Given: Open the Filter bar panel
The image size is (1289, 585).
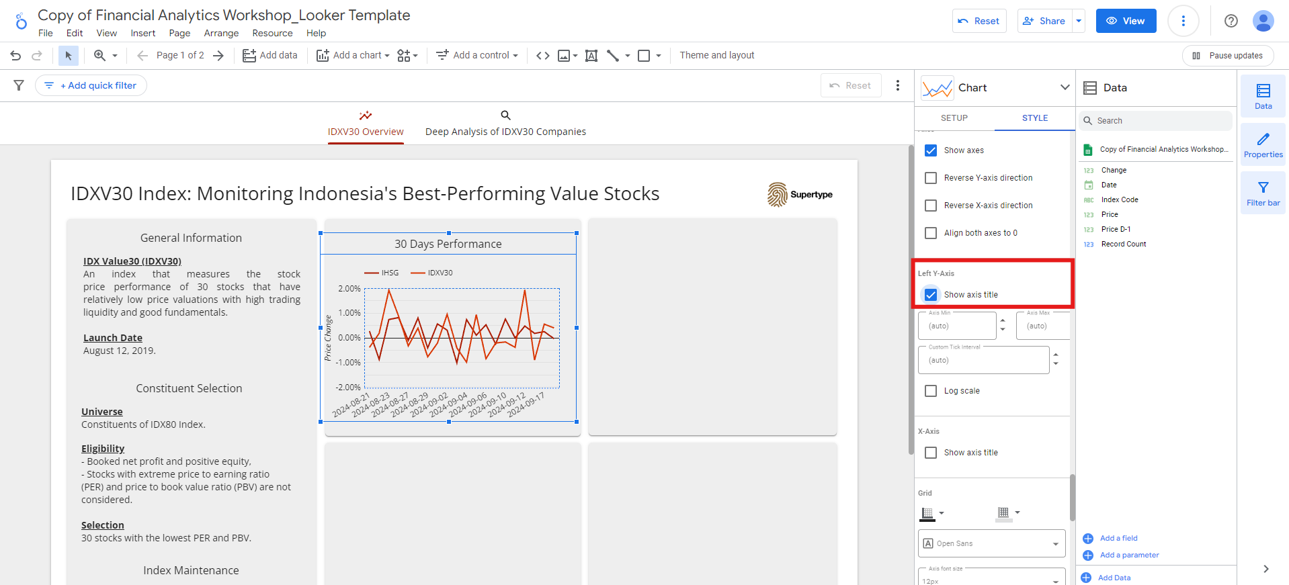Looking at the screenshot, I should pyautogui.click(x=1263, y=193).
